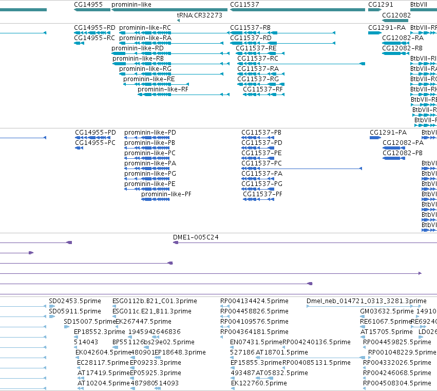Select EST RP004134424.5prime

pyautogui.click(x=225, y=306)
